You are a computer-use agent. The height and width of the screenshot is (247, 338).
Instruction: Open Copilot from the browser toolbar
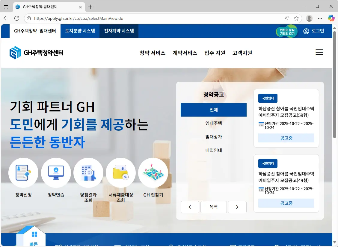331,18
